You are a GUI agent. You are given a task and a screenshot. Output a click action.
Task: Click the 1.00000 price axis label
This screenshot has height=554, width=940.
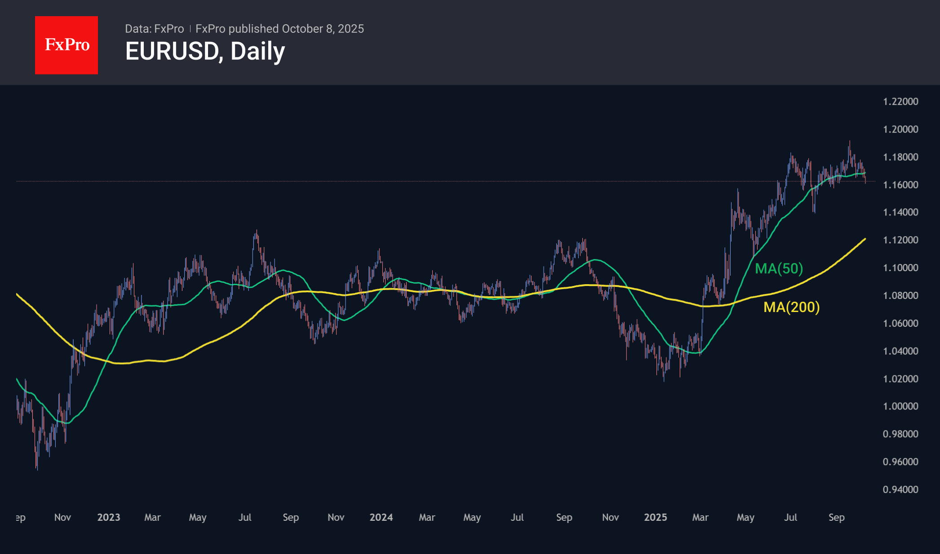[x=900, y=406]
